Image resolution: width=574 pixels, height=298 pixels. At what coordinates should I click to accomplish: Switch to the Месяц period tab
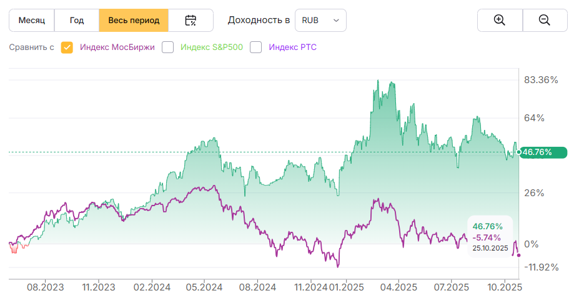coord(32,20)
